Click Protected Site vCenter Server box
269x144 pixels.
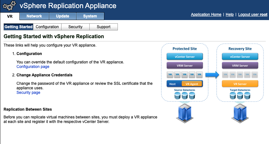(185, 57)
